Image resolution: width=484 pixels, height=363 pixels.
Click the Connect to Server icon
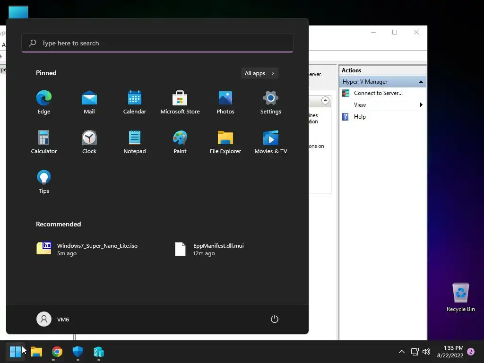(x=346, y=93)
